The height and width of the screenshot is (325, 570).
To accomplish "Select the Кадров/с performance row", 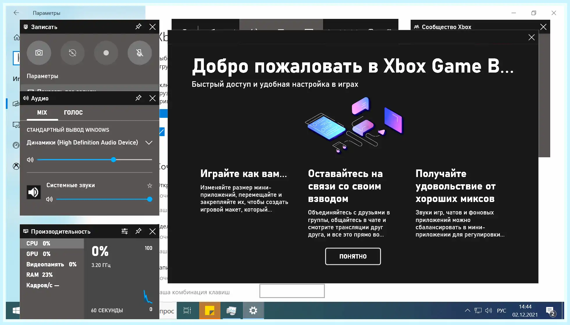I will [52, 285].
